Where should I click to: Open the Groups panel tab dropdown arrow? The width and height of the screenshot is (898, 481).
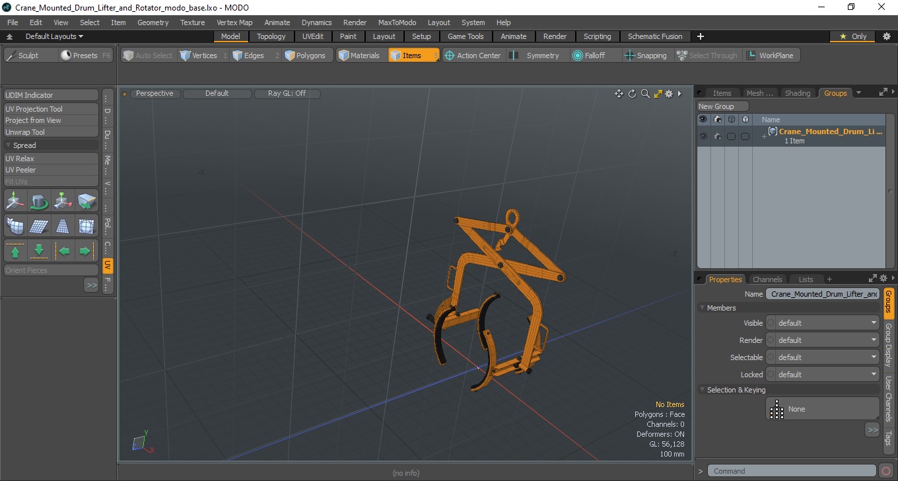(x=858, y=93)
